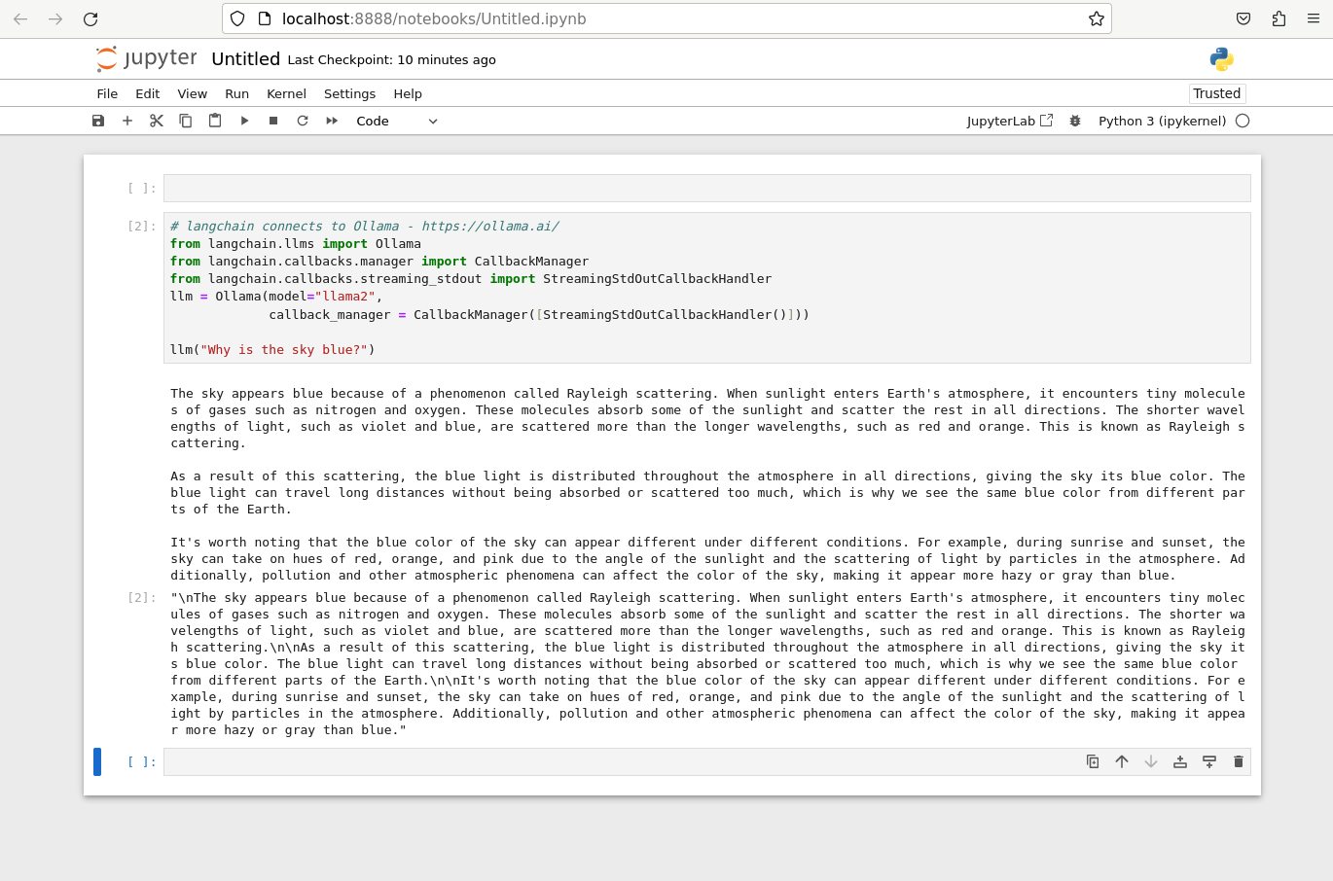This screenshot has height=881, width=1333.
Task: Go to Jupyter home via logo
Action: tap(147, 59)
